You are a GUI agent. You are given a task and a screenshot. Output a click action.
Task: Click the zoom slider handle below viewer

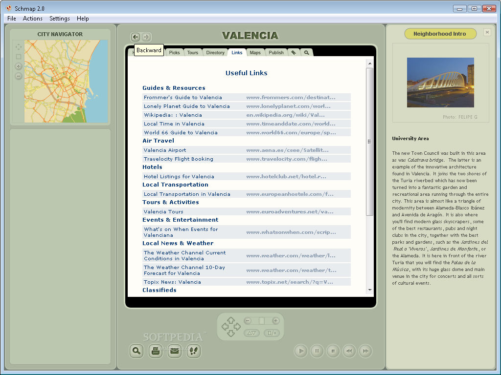tap(262, 321)
